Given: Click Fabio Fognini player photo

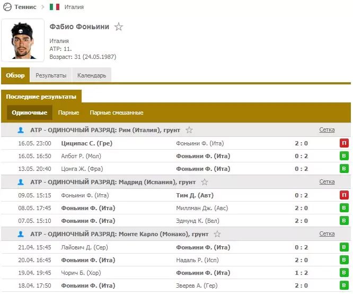Looking at the screenshot, I should pos(23,40).
